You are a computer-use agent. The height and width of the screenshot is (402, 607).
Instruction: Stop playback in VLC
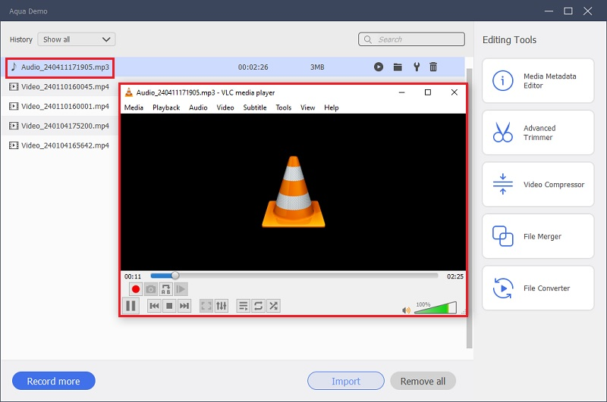[169, 306]
